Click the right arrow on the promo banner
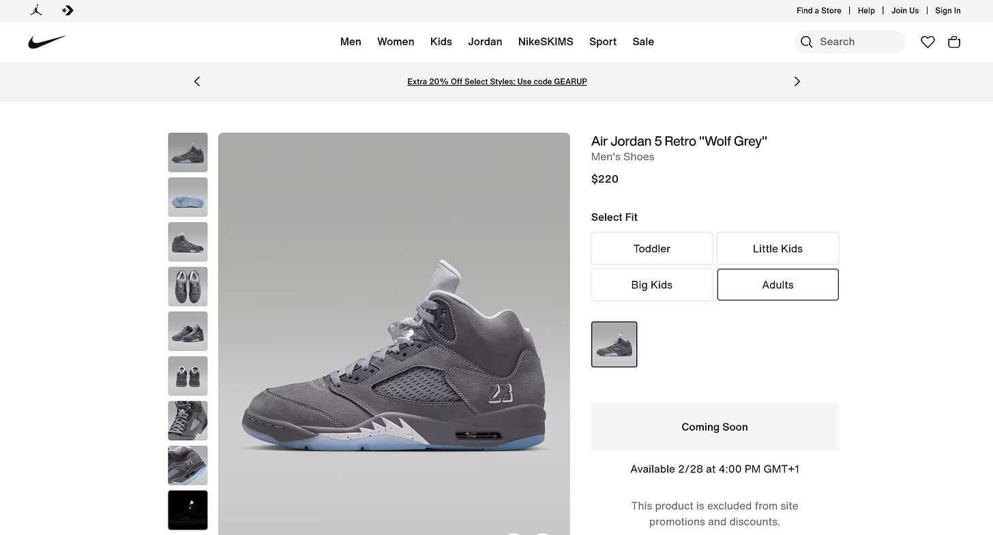The height and width of the screenshot is (535, 993). (797, 81)
